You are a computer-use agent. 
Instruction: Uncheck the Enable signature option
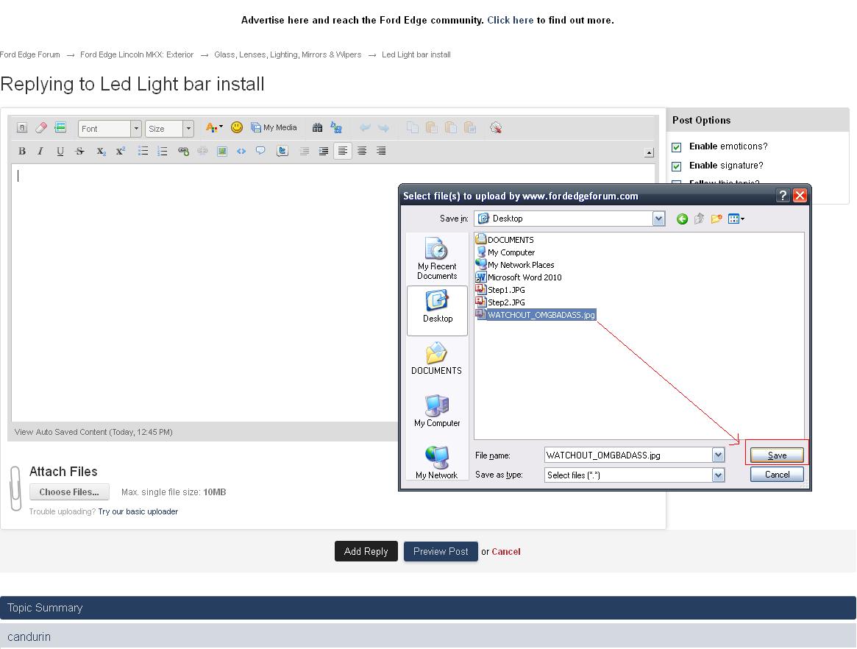point(677,166)
